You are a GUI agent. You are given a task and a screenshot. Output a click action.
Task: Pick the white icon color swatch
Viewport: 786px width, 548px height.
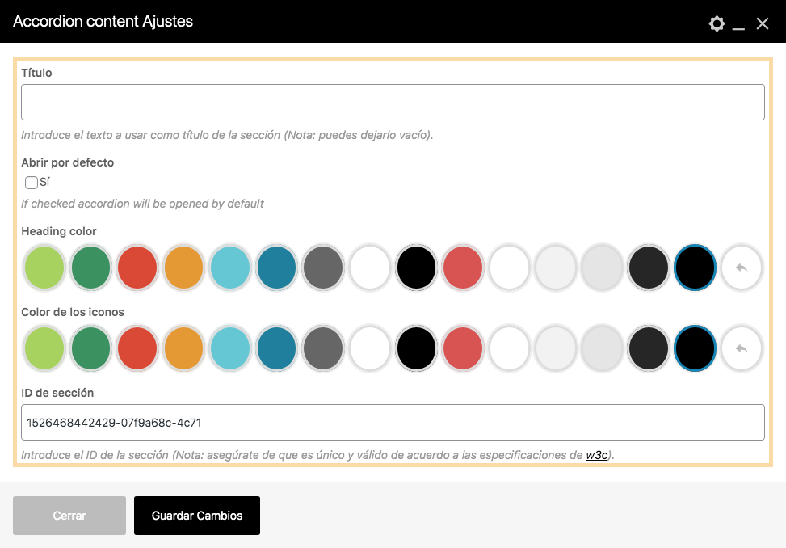click(369, 348)
